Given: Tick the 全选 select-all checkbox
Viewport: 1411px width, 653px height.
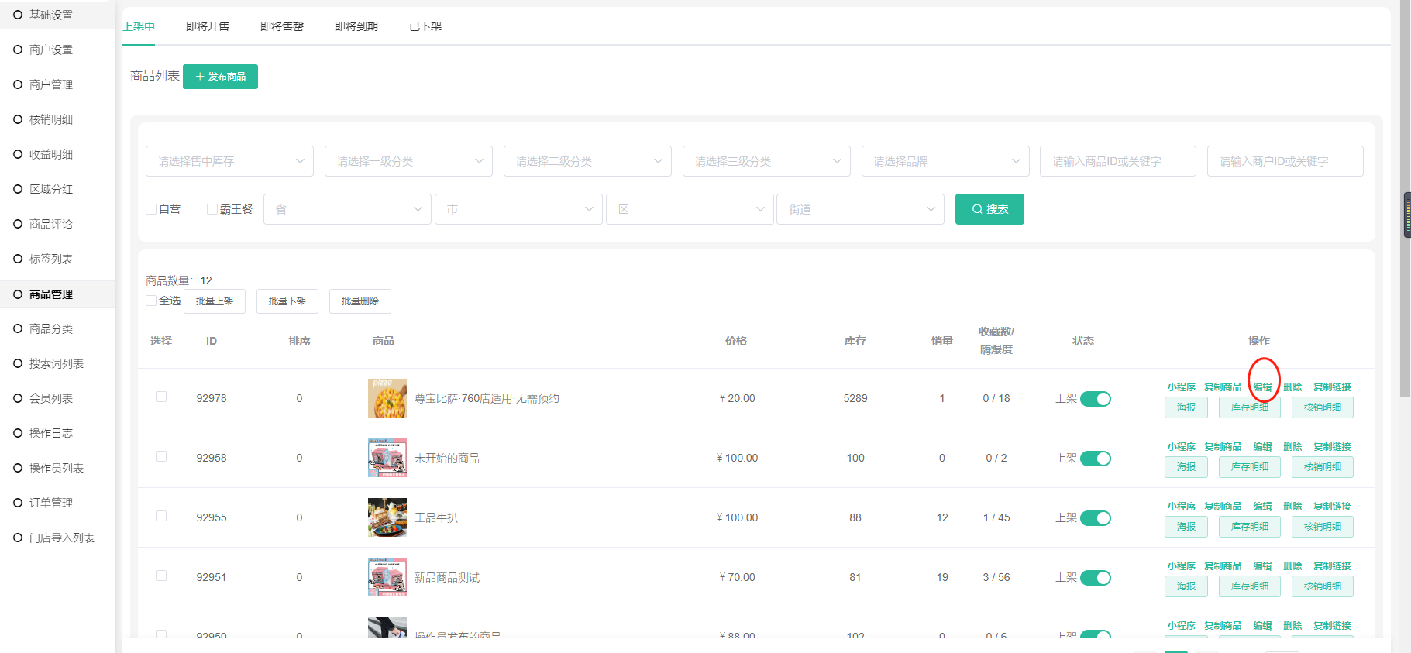Looking at the screenshot, I should 152,301.
